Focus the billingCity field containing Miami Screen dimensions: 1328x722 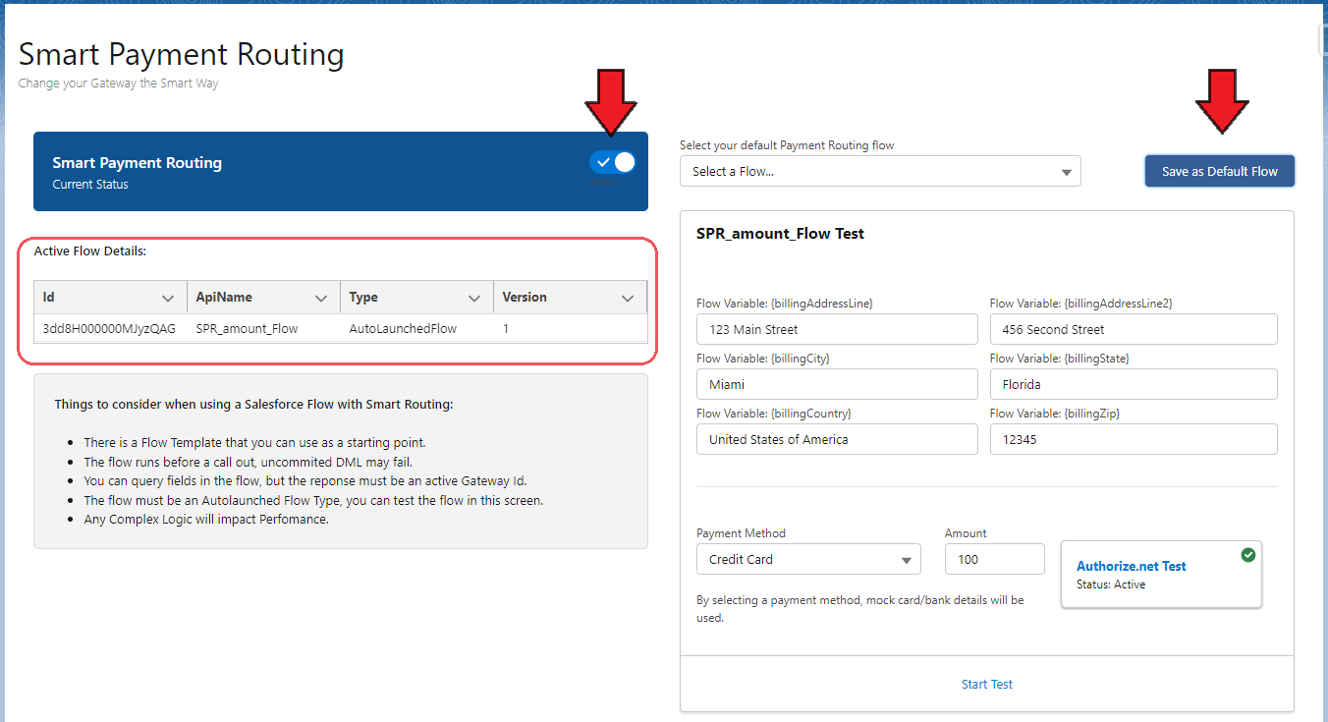(837, 384)
